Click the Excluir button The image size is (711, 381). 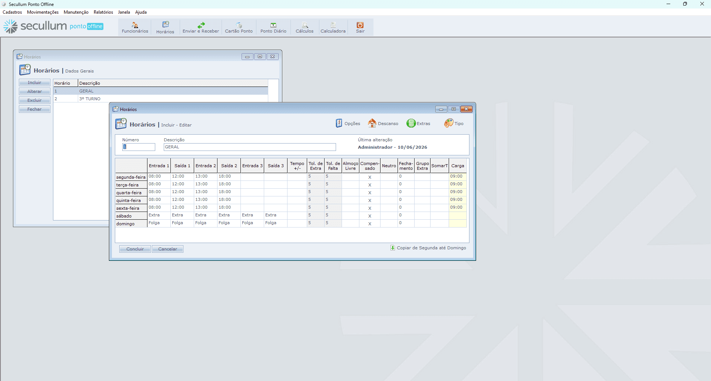(34, 100)
